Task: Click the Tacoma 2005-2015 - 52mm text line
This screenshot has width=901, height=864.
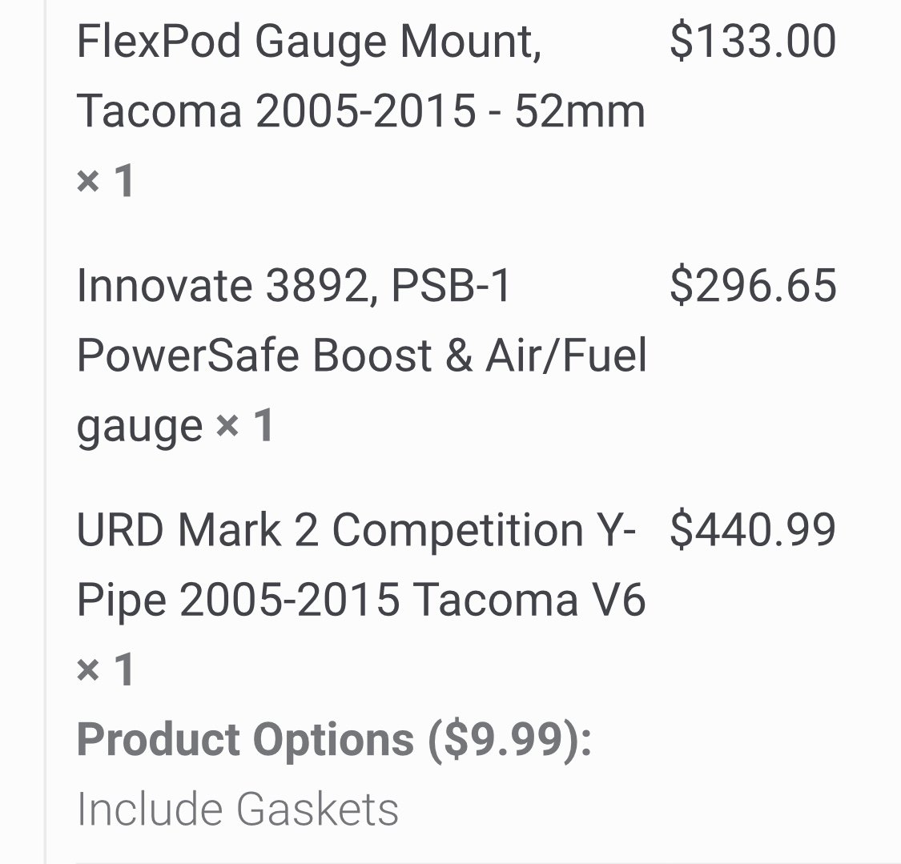Action: point(361,111)
